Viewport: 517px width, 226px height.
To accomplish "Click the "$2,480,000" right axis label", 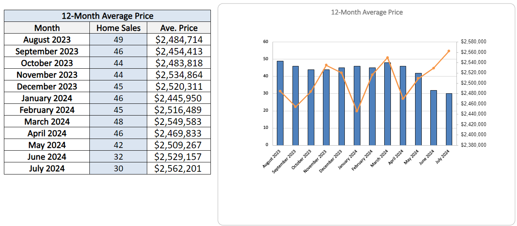I will [473, 93].
